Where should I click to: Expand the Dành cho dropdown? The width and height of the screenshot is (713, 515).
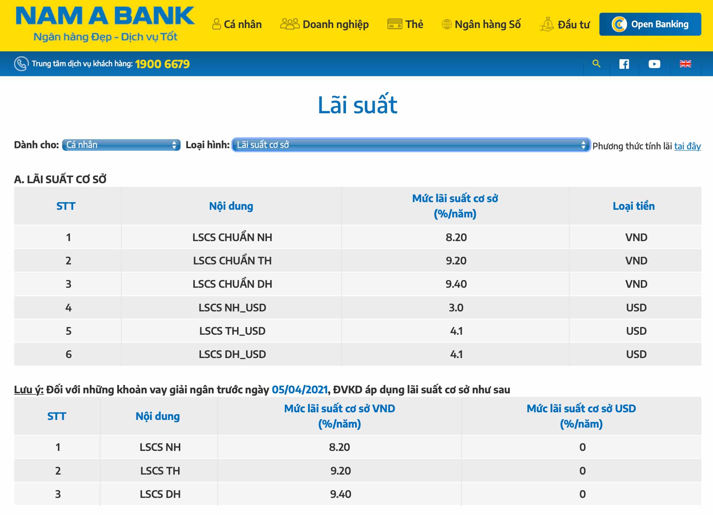[121, 145]
